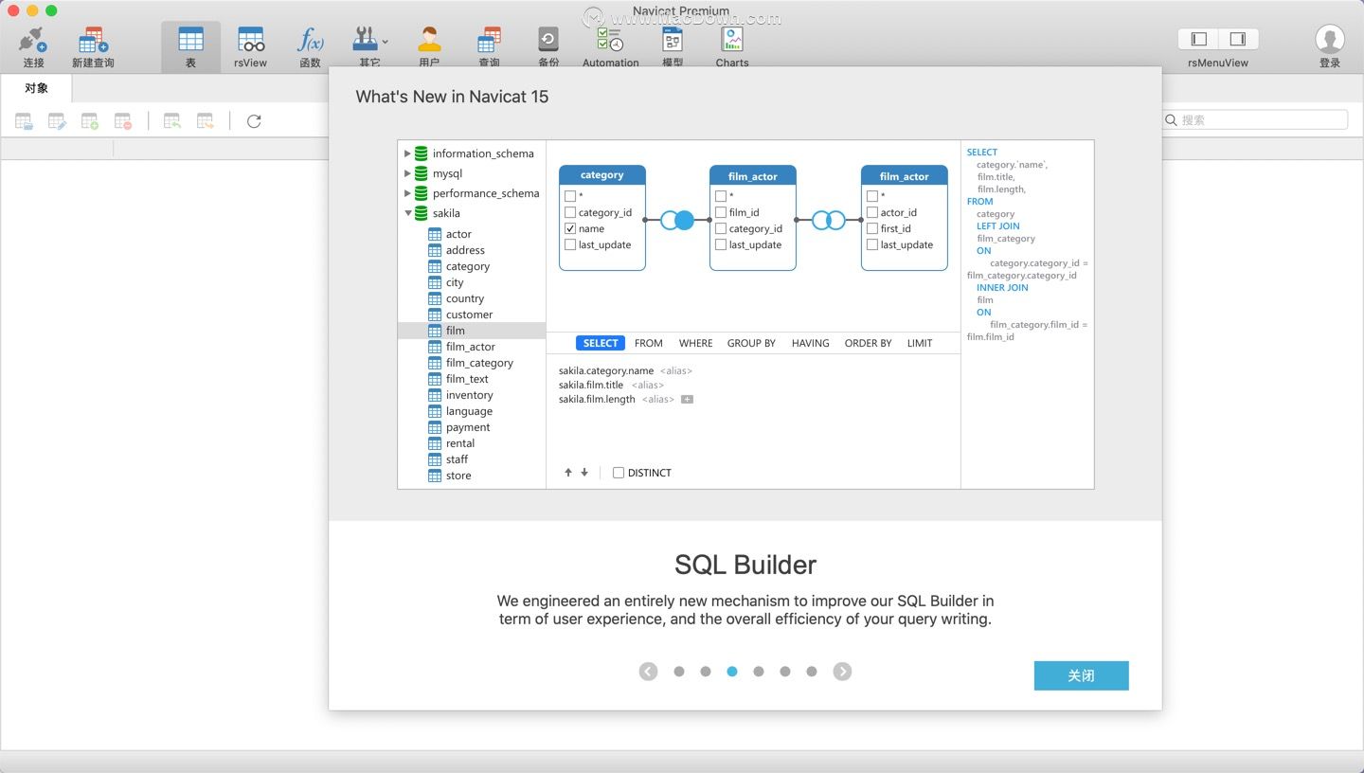Go to the previous What's New slide

click(x=648, y=672)
